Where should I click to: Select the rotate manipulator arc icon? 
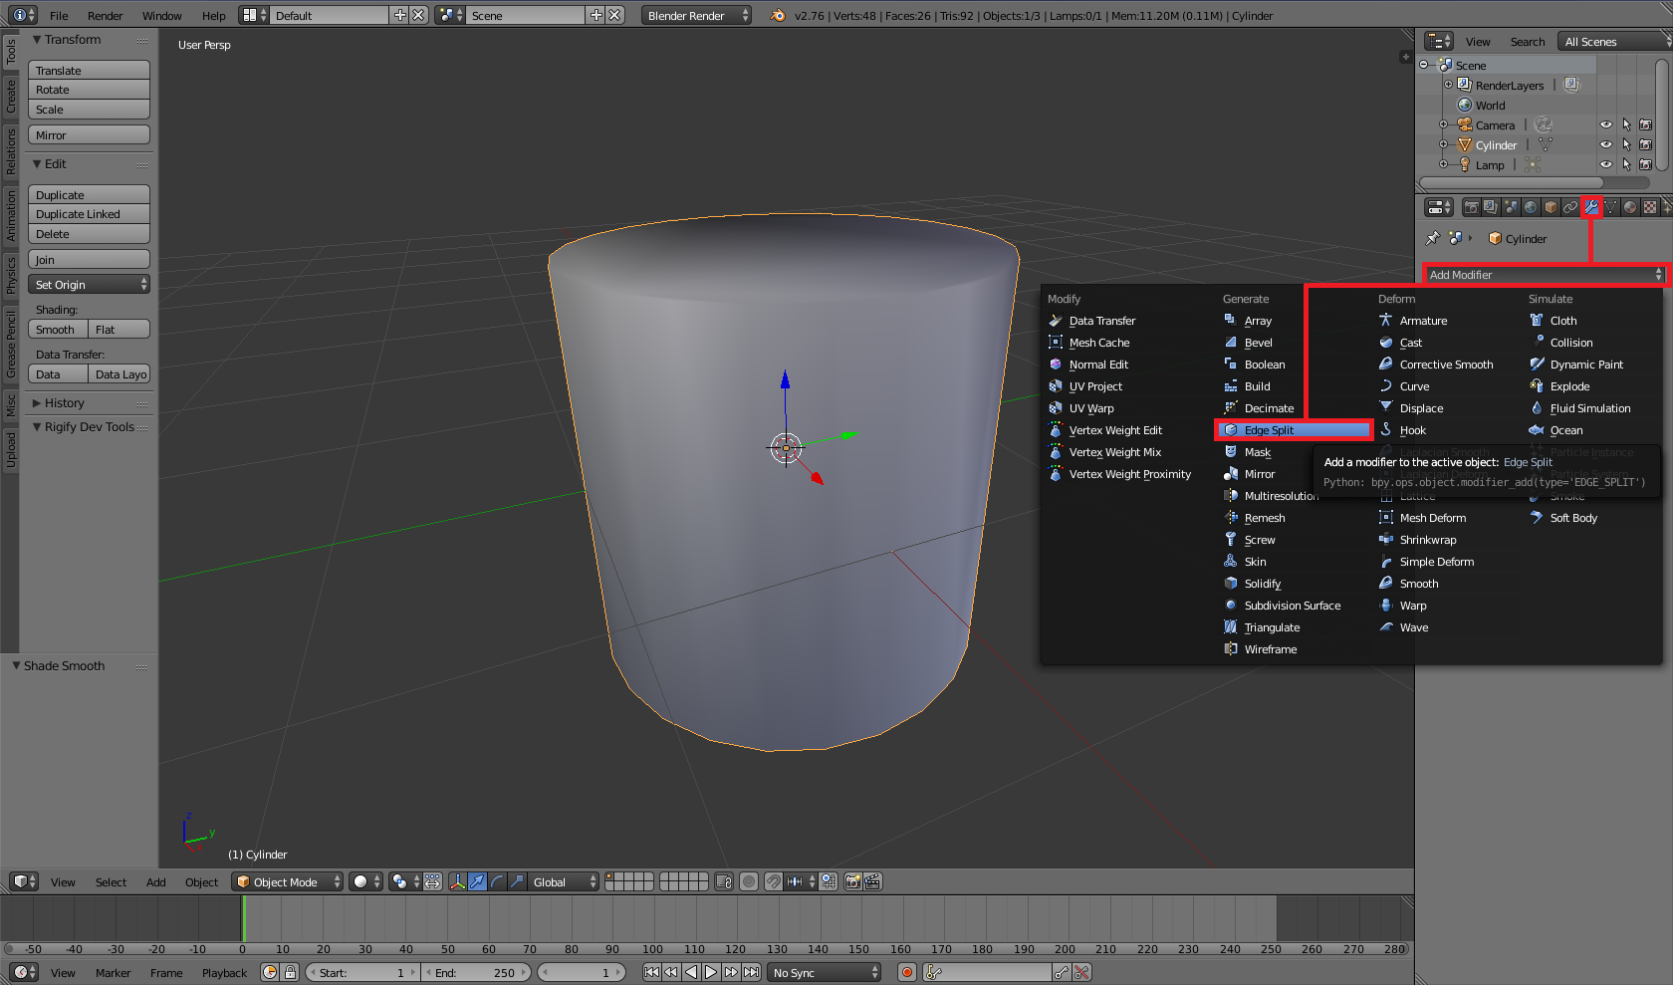point(498,881)
